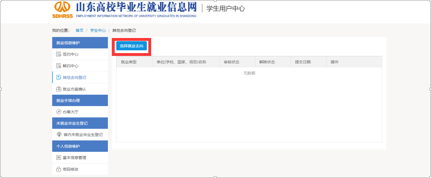Click the 审核状态 column header
431x178 pixels.
tap(231, 62)
